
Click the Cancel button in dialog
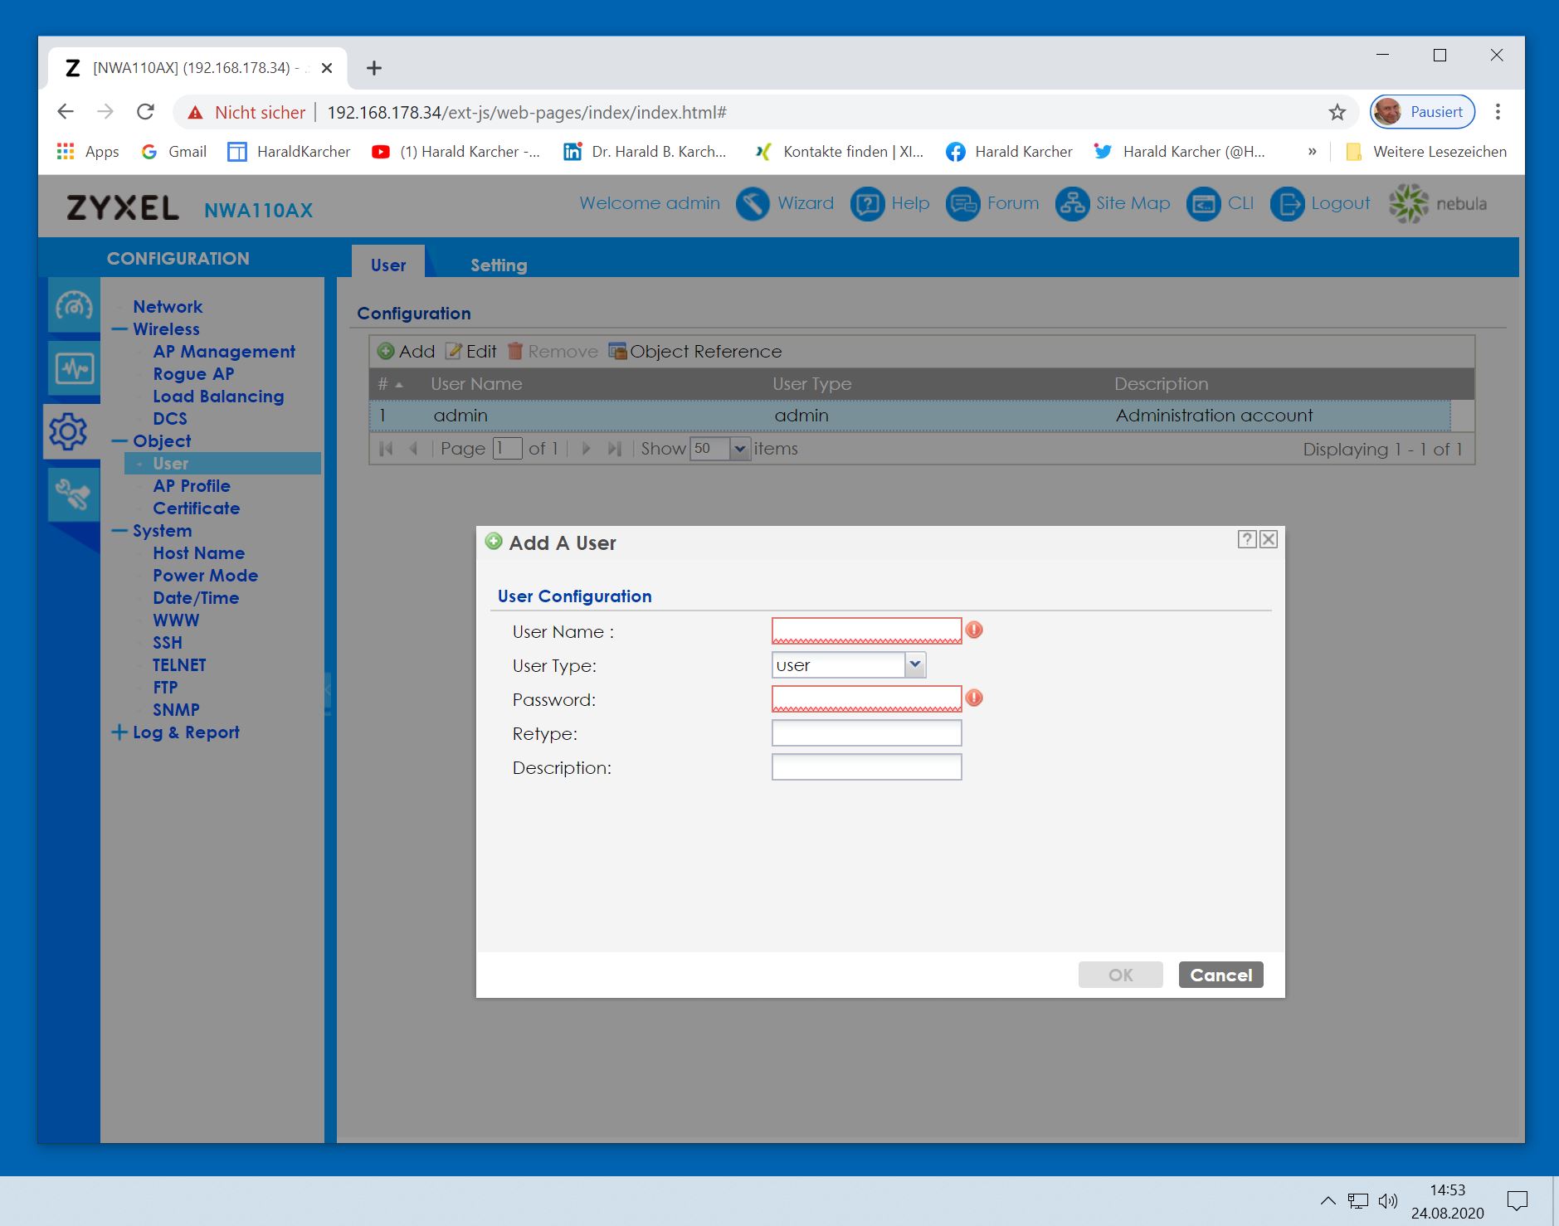point(1220,975)
